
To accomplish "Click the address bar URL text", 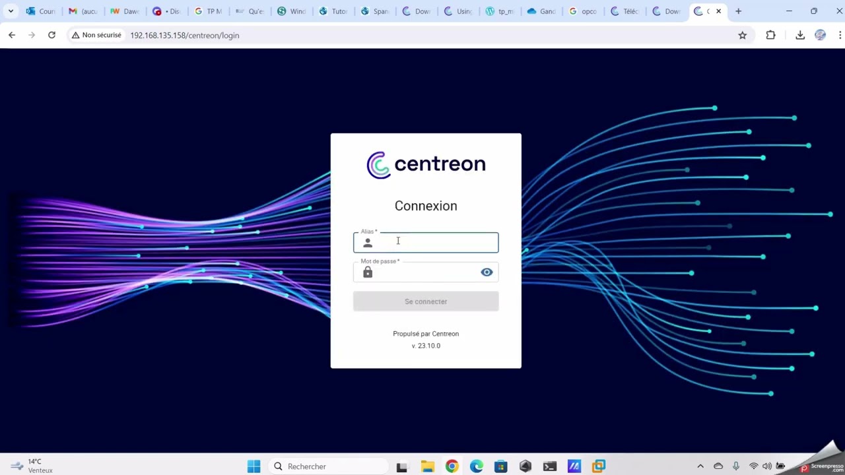I will [185, 36].
